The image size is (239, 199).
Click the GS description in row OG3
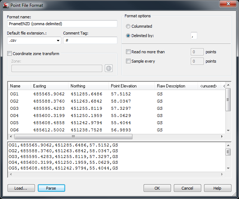(x=160, y=108)
